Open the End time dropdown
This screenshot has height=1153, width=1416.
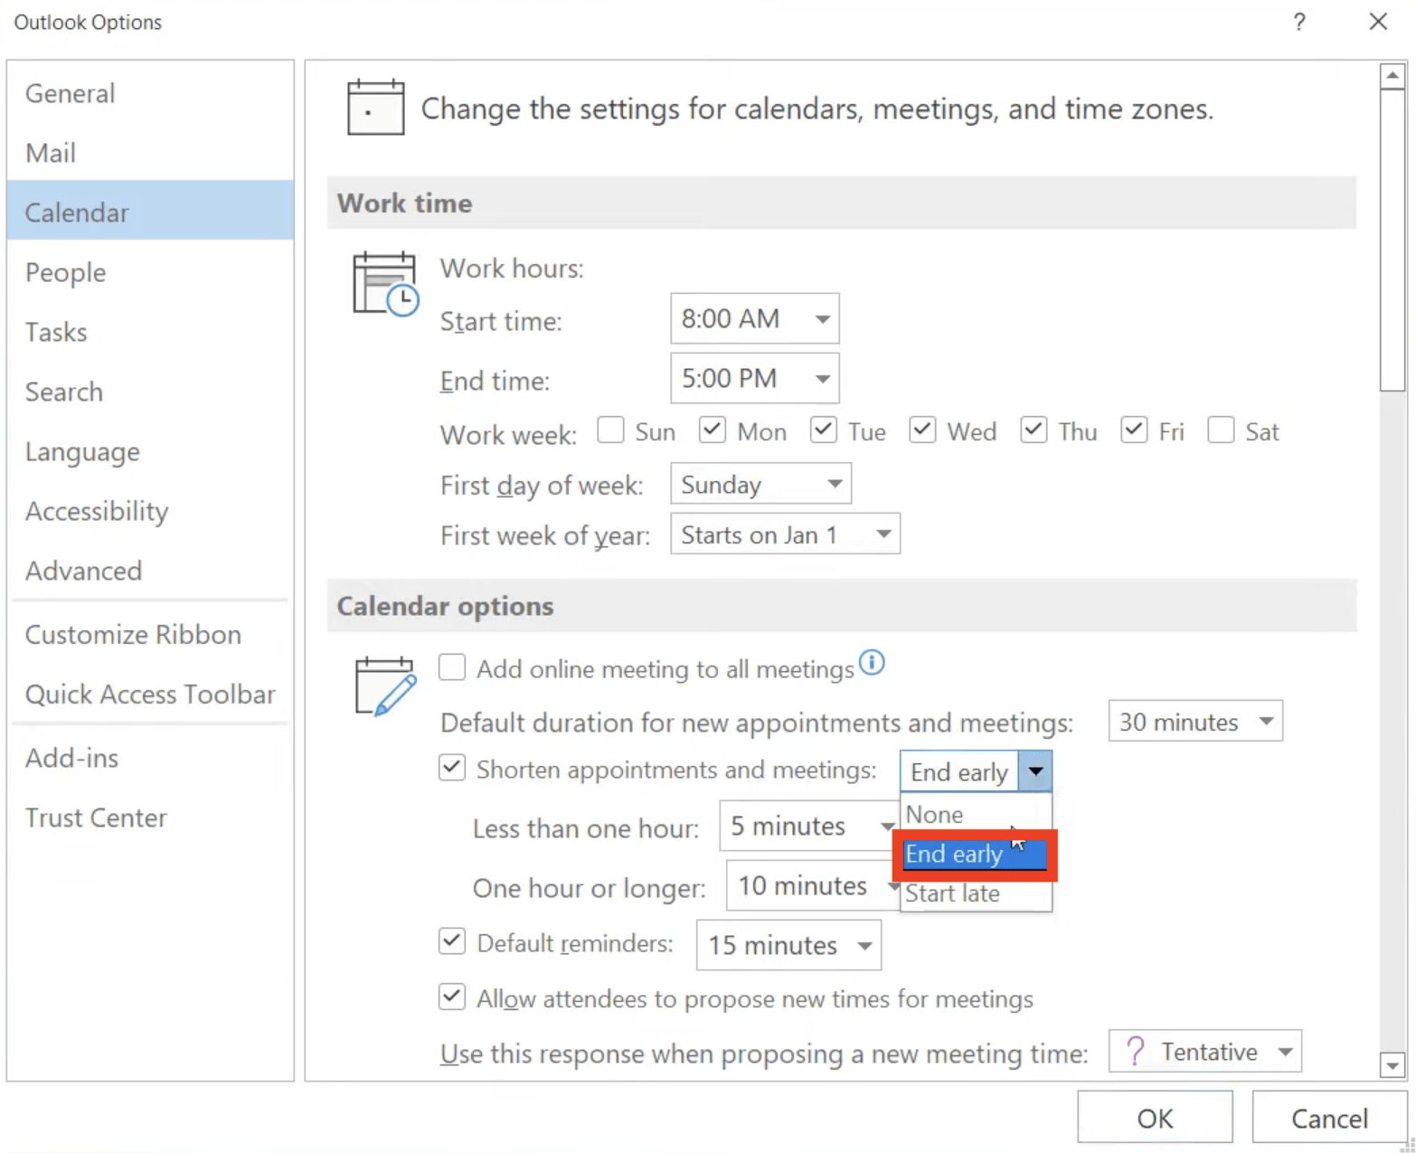pos(755,378)
